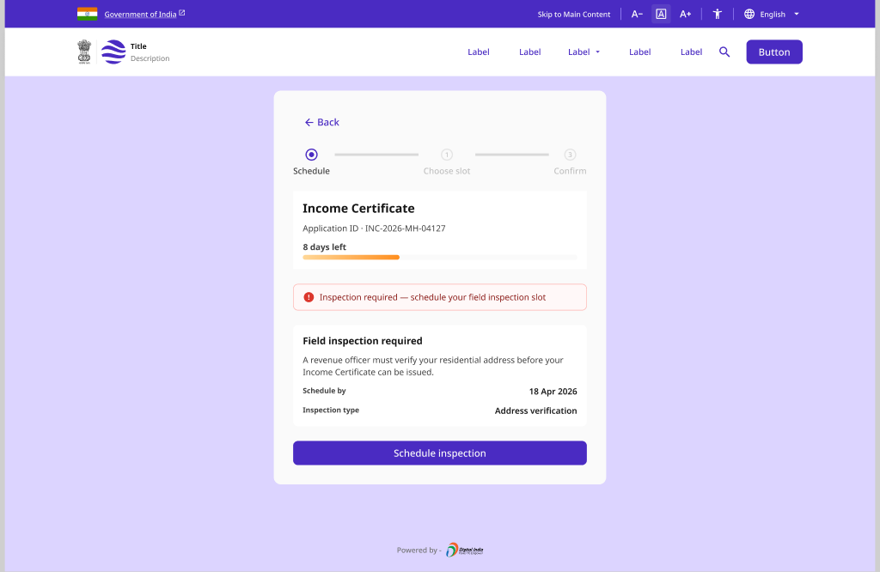Click the 8 days left progress bar
Screen dimensions: 880x572
tap(440, 258)
